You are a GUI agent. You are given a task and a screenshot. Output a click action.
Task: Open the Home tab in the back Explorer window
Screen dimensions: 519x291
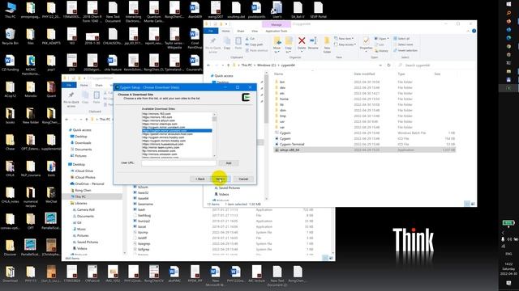click(x=84, y=85)
